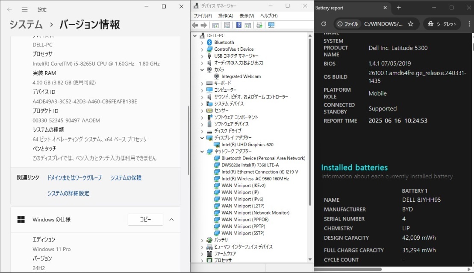Expand the ControlVault Device category

(202, 49)
